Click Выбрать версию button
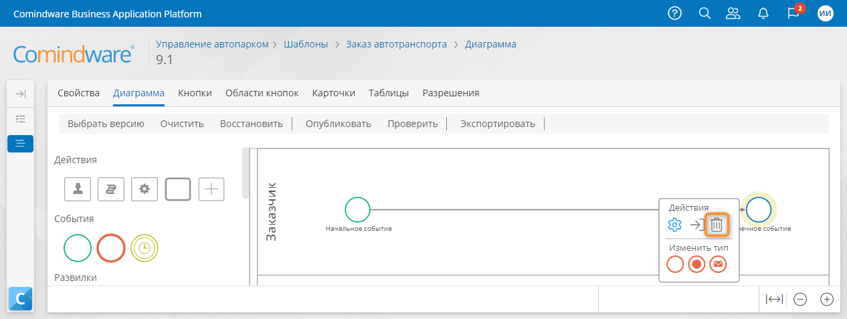The image size is (847, 319). [x=106, y=124]
